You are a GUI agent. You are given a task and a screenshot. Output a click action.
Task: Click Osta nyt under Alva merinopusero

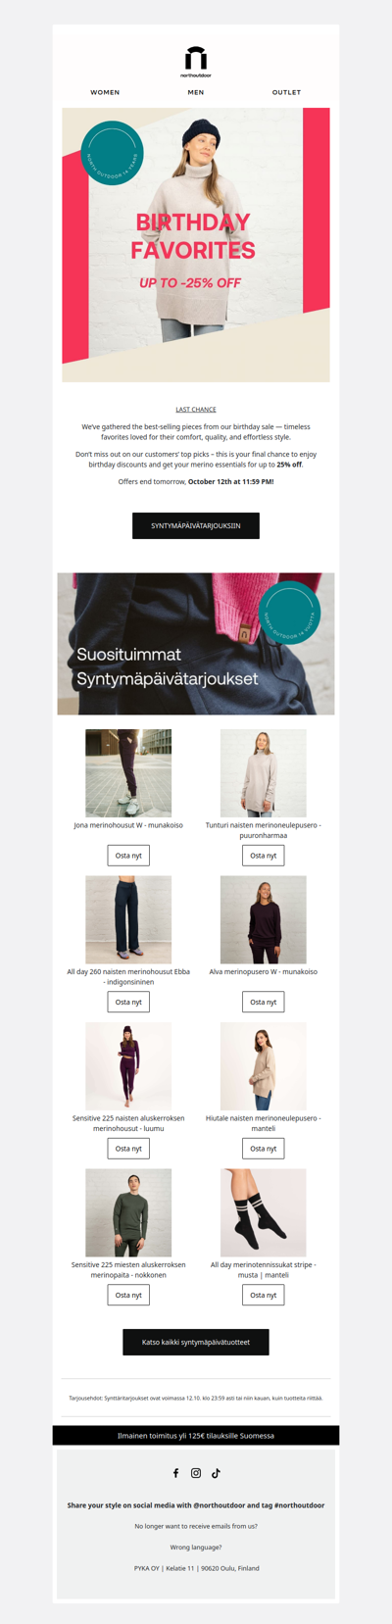(264, 1002)
